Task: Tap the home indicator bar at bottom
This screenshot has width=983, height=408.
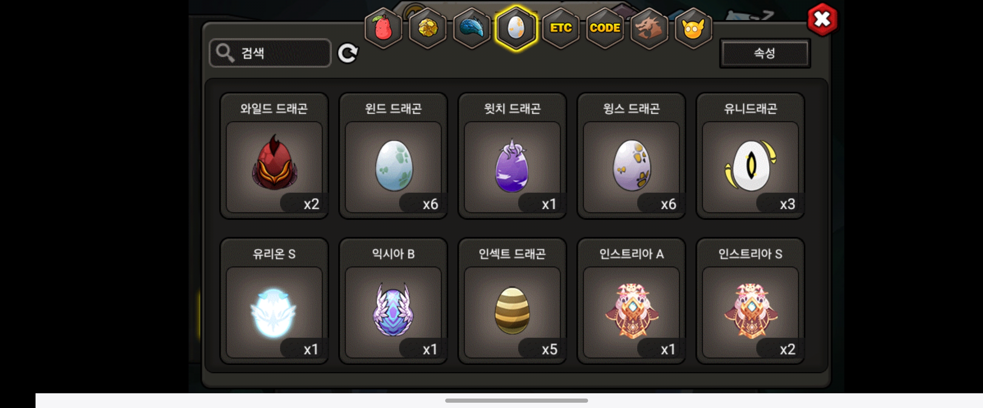Action: point(516,400)
